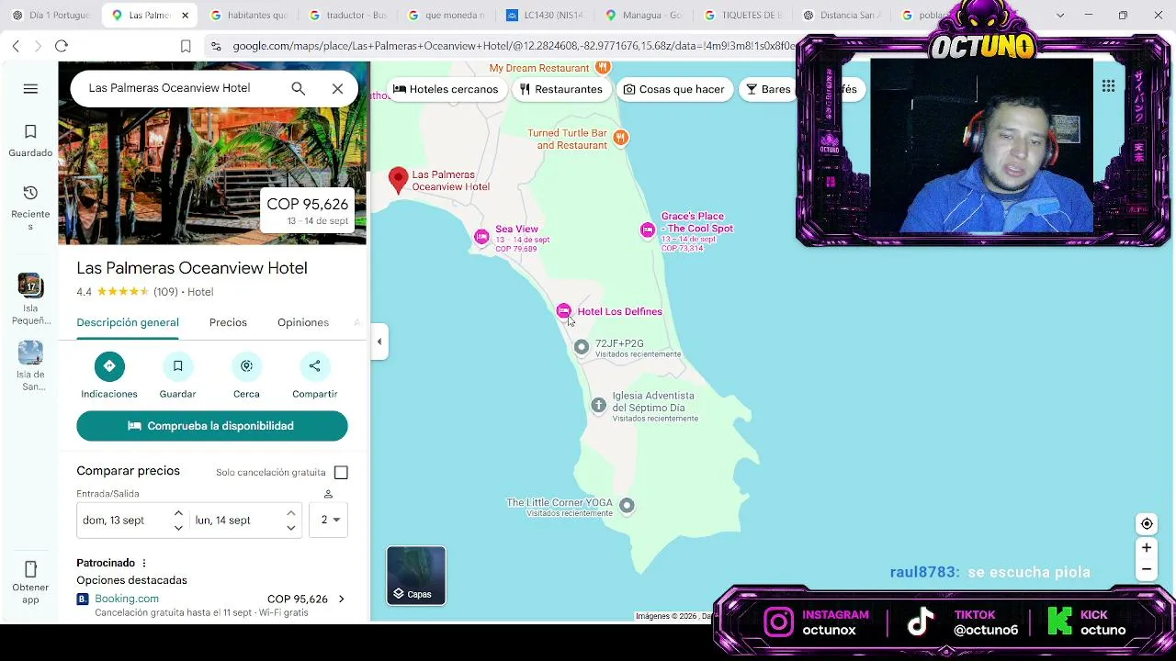Image resolution: width=1176 pixels, height=661 pixels.
Task: Open the Patrocinado three-dot options menu
Action: (144, 563)
